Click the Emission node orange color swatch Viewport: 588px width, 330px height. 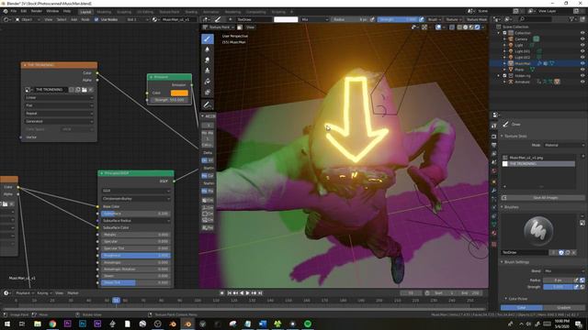tap(179, 93)
